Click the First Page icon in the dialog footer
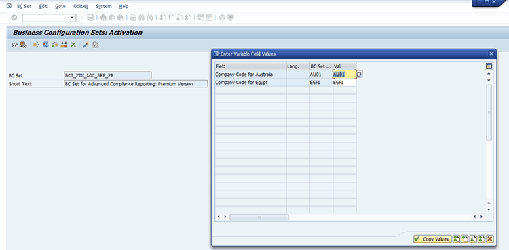The height and width of the screenshot is (250, 509). point(457,239)
